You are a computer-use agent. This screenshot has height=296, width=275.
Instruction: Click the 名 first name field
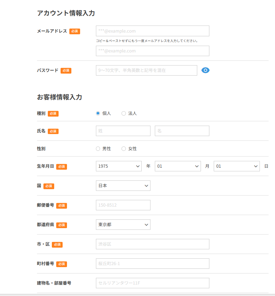click(182, 131)
